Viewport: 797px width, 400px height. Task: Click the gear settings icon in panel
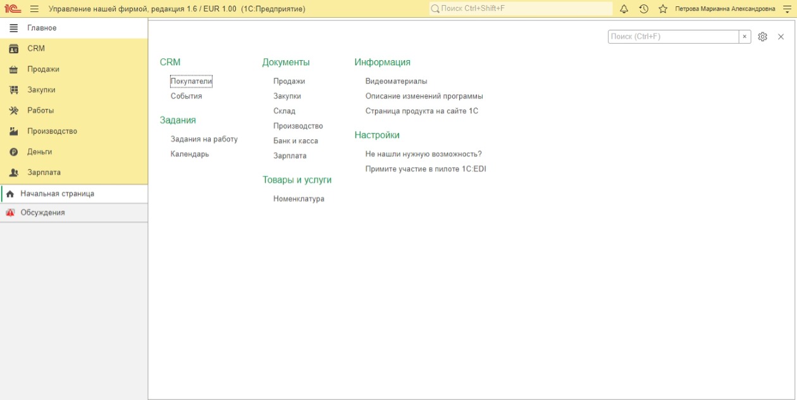[x=762, y=37]
